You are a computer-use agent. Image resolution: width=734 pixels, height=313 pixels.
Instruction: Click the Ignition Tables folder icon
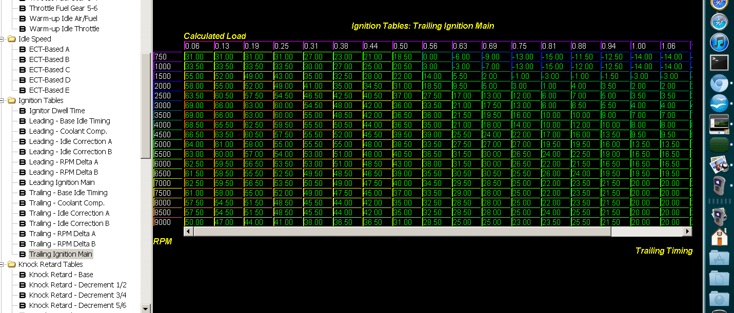[11, 100]
